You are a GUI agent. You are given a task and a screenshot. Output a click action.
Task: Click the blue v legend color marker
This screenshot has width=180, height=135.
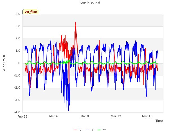87,130
